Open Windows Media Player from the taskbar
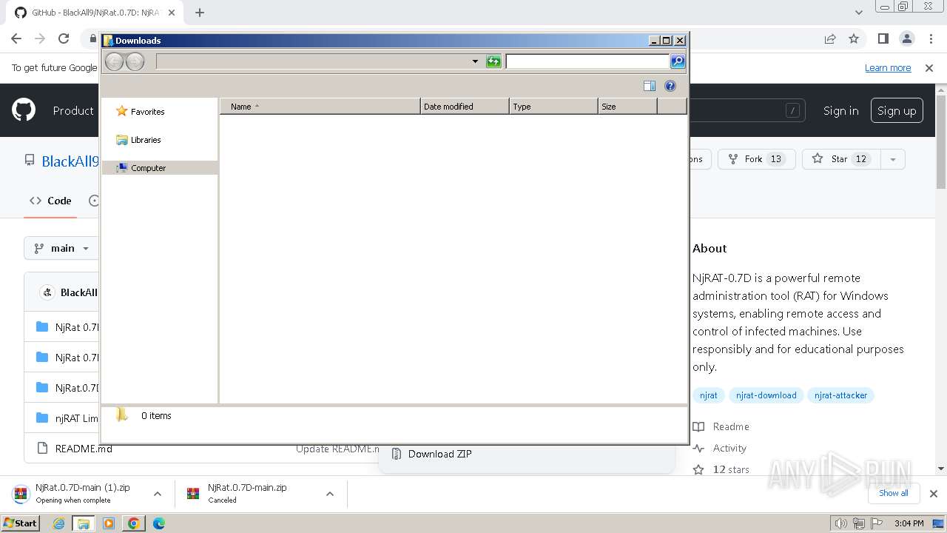947x533 pixels. pos(109,523)
